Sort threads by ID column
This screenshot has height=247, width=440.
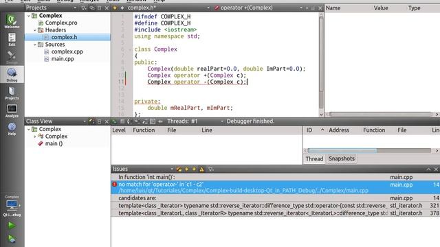[x=309, y=130]
